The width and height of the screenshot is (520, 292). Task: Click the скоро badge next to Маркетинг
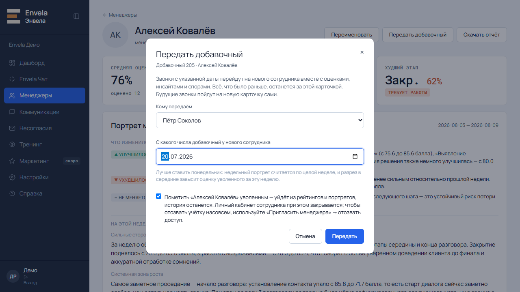click(x=71, y=161)
